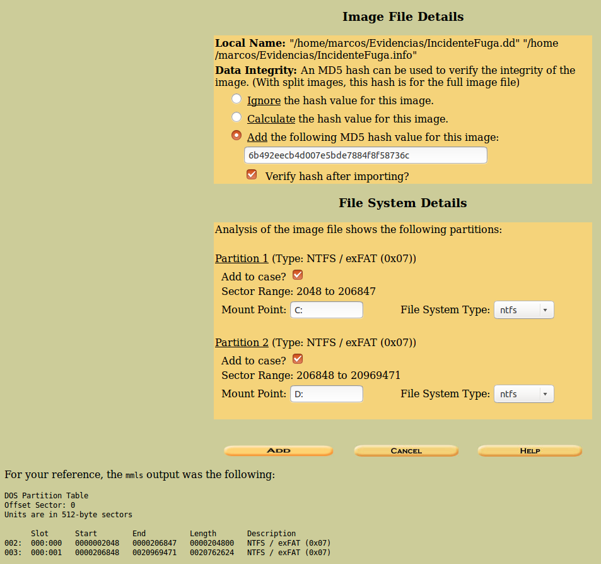The width and height of the screenshot is (601, 564).
Task: Uncheck Add to case for Partition 2
Action: tap(298, 359)
